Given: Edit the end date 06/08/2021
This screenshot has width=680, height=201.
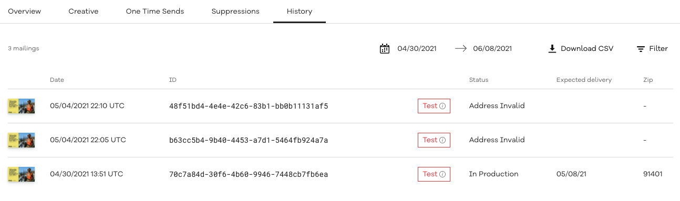Looking at the screenshot, I should (x=492, y=49).
